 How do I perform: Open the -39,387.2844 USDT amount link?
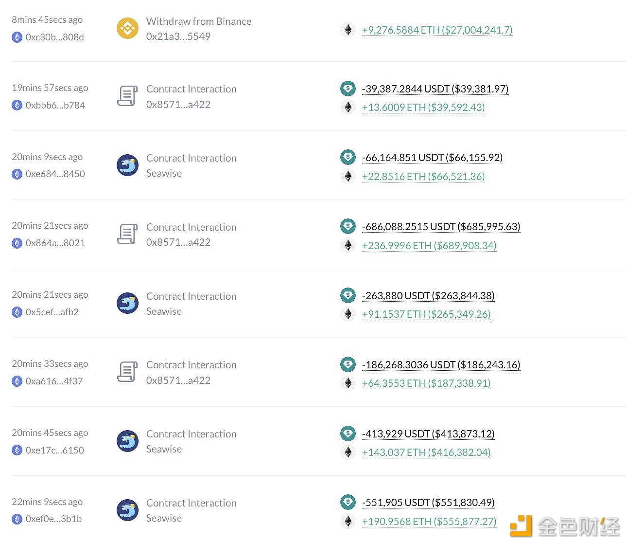(435, 89)
